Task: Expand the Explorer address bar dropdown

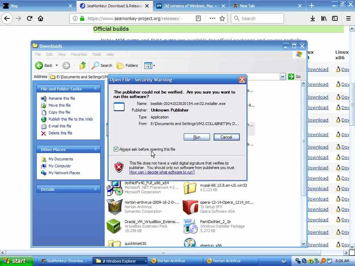Action: pos(283,77)
